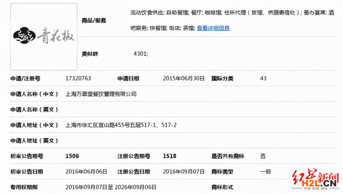This screenshot has height=194, width=343.
Task: Click the 是否共有商标 label
Action: click(228, 156)
